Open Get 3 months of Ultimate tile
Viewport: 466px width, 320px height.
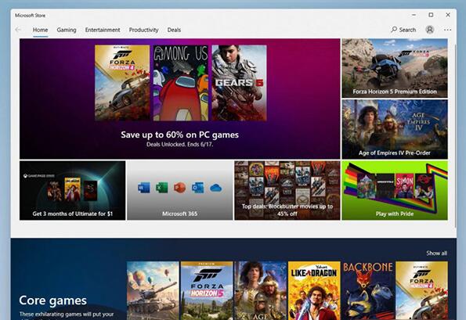tap(73, 191)
